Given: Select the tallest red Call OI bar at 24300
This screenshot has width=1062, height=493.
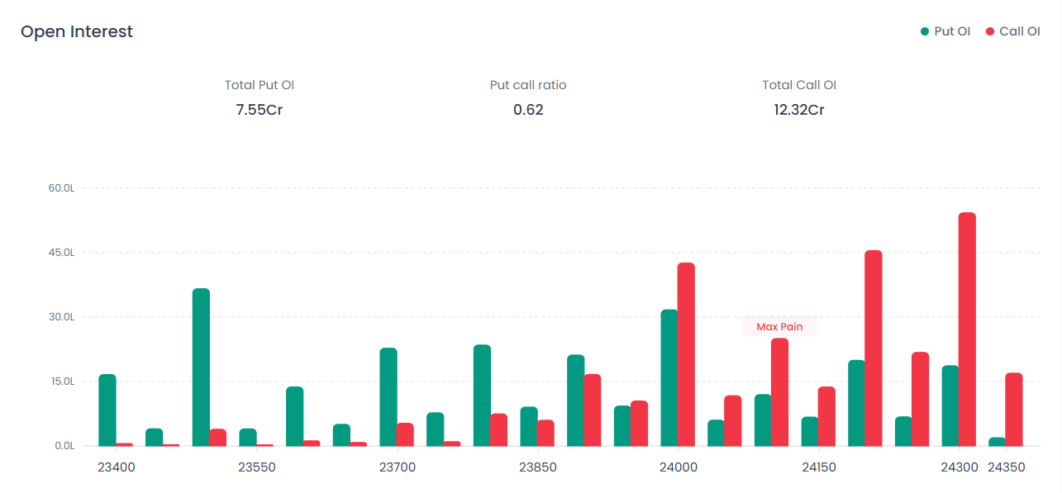Looking at the screenshot, I should click(x=967, y=329).
